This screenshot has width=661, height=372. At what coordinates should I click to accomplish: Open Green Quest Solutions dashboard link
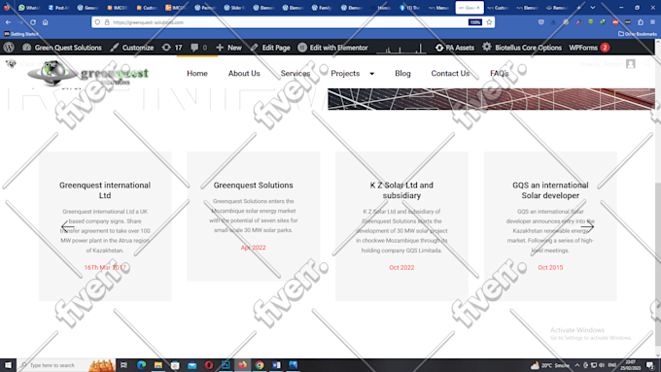click(x=62, y=48)
